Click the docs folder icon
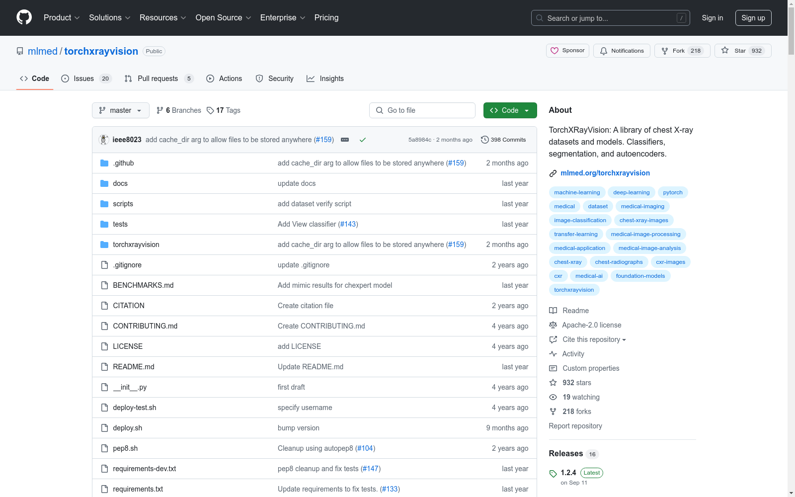The image size is (795, 497). [104, 183]
